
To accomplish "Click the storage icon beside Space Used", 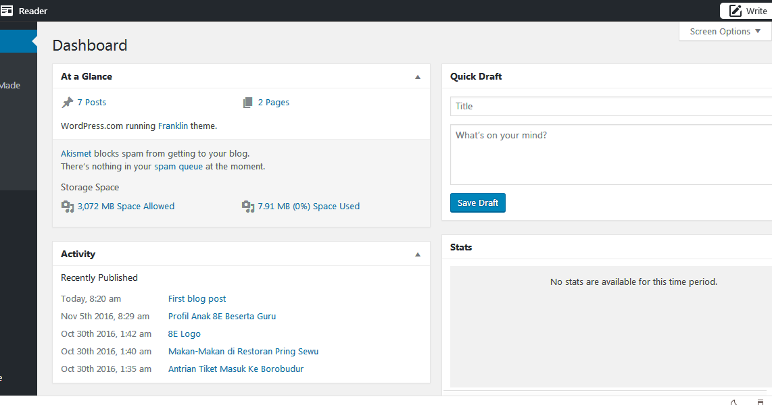I will click(245, 206).
